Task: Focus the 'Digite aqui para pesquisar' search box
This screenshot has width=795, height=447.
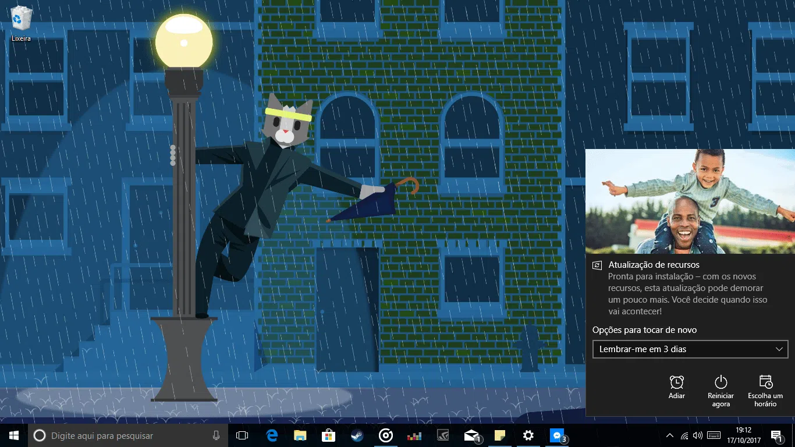Action: point(127,435)
